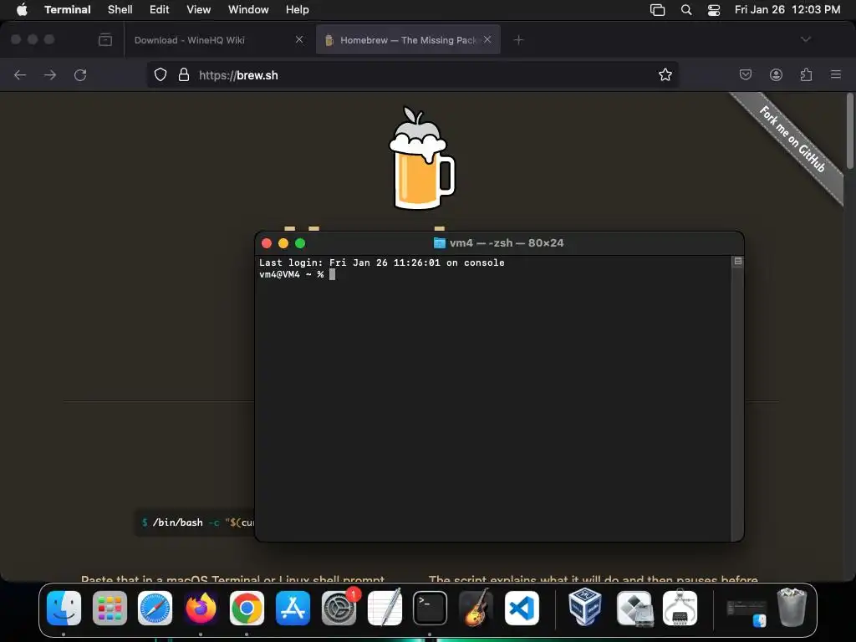Image resolution: width=856 pixels, height=642 pixels.
Task: Open Google Chrome from the Dock
Action: (x=247, y=608)
